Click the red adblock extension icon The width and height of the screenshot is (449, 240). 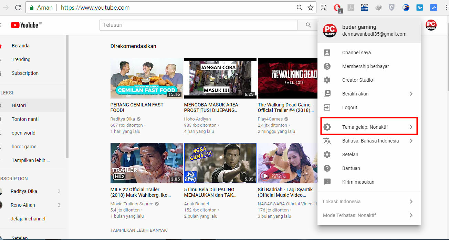(338, 8)
